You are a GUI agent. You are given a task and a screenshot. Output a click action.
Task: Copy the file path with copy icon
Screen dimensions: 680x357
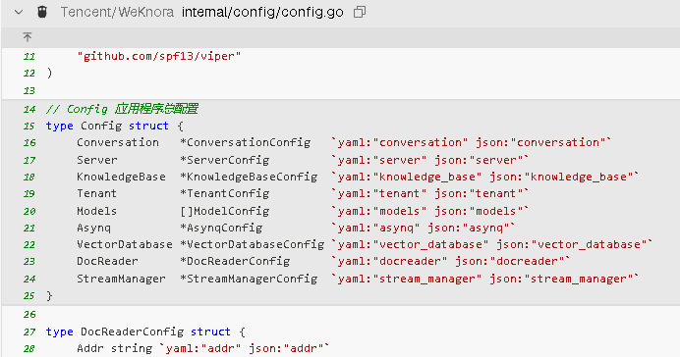tap(360, 12)
